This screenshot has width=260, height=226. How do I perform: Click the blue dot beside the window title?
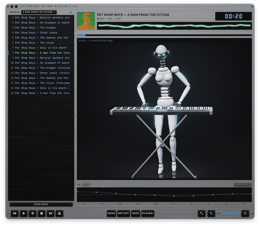[21, 7]
